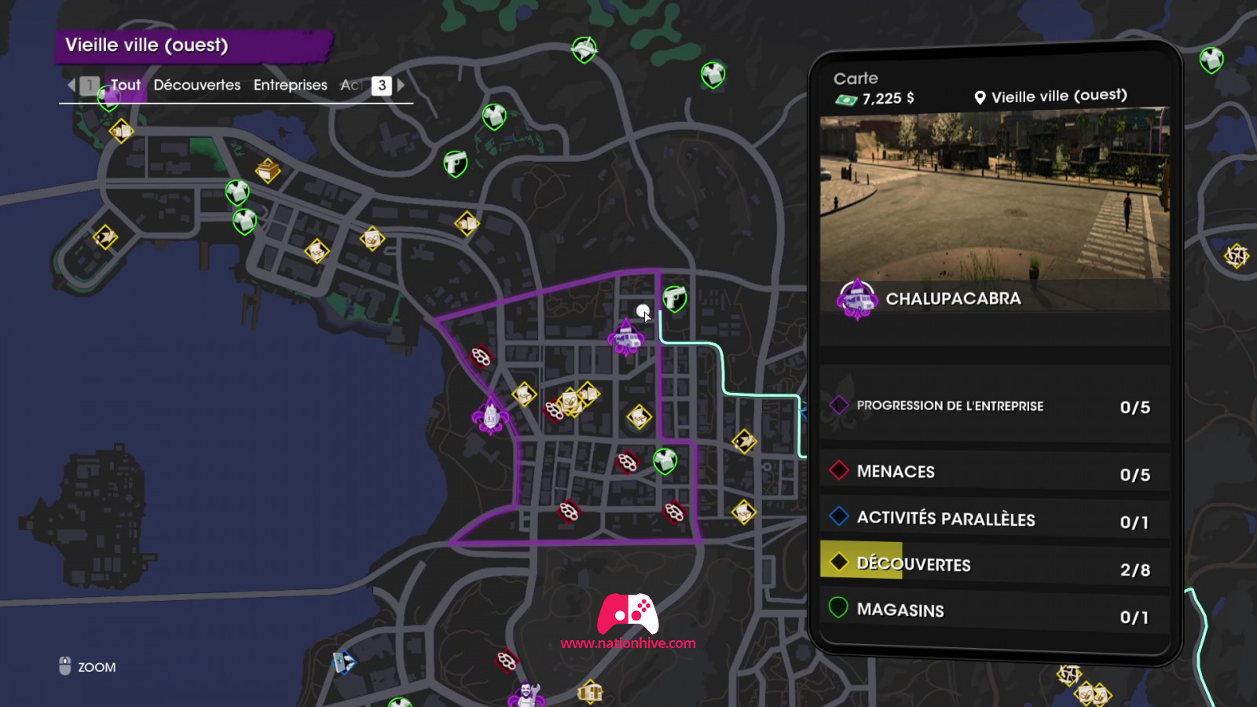
Task: Go to previous filter with left arrow
Action: point(71,85)
